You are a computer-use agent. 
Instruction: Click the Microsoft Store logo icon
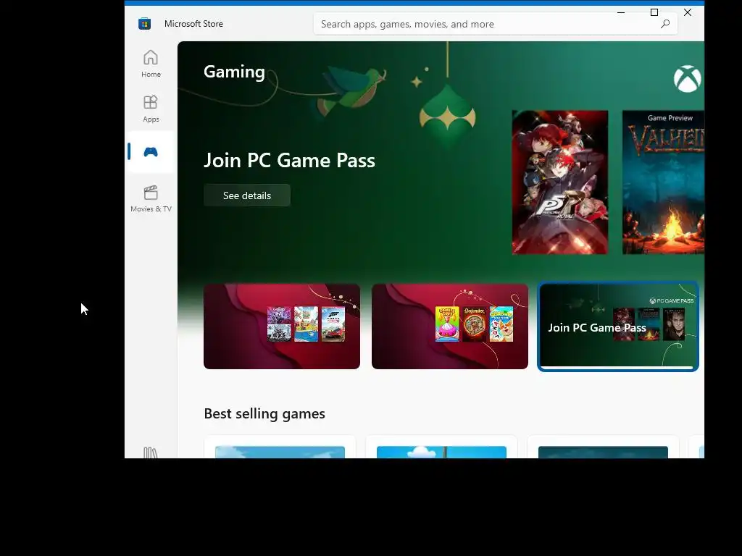tap(145, 24)
